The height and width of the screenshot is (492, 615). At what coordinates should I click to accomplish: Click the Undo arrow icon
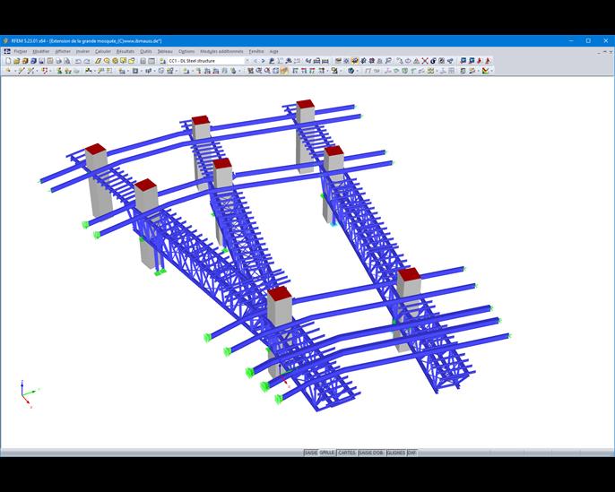pyautogui.click(x=78, y=61)
